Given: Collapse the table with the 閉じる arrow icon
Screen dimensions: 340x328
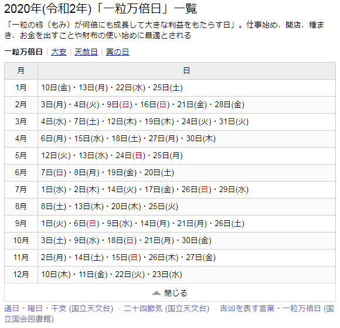Looking at the screenshot, I should [156, 293].
